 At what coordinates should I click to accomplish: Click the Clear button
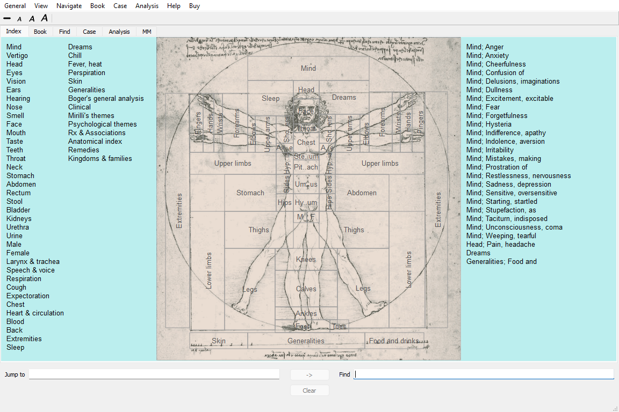click(309, 391)
